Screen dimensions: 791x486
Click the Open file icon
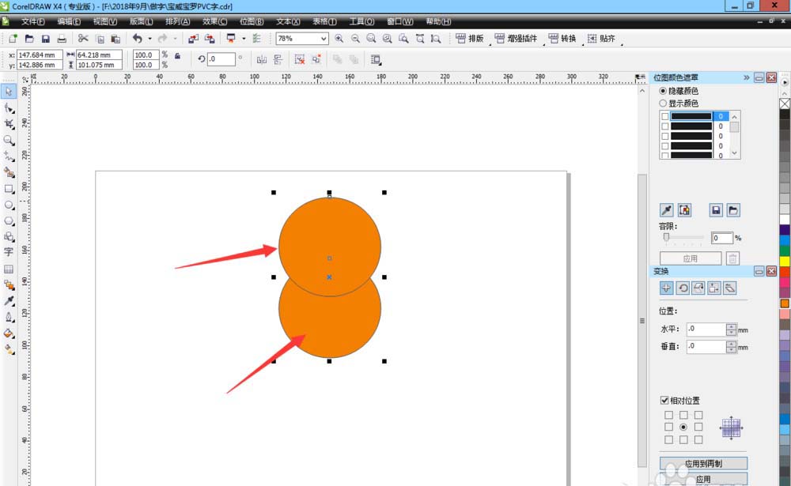pyautogui.click(x=29, y=38)
